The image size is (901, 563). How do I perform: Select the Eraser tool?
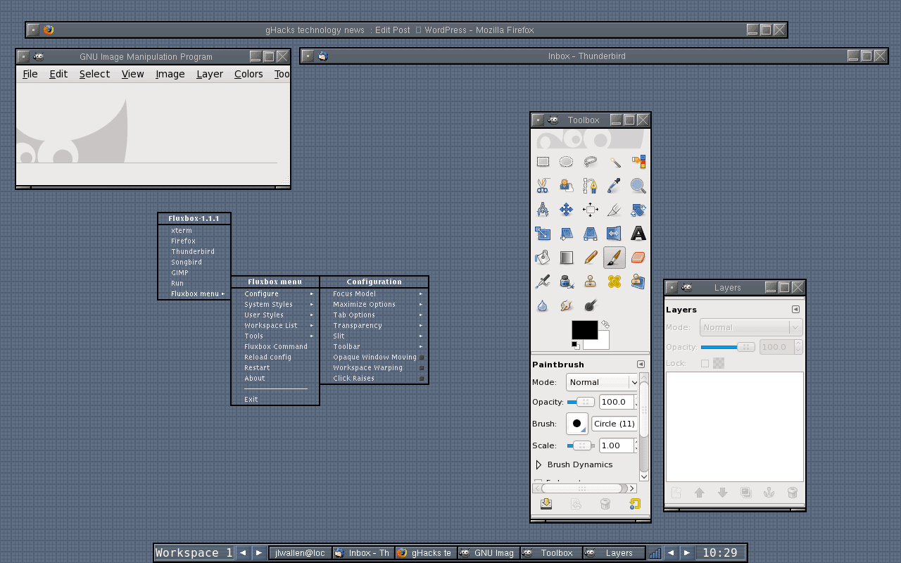point(638,258)
